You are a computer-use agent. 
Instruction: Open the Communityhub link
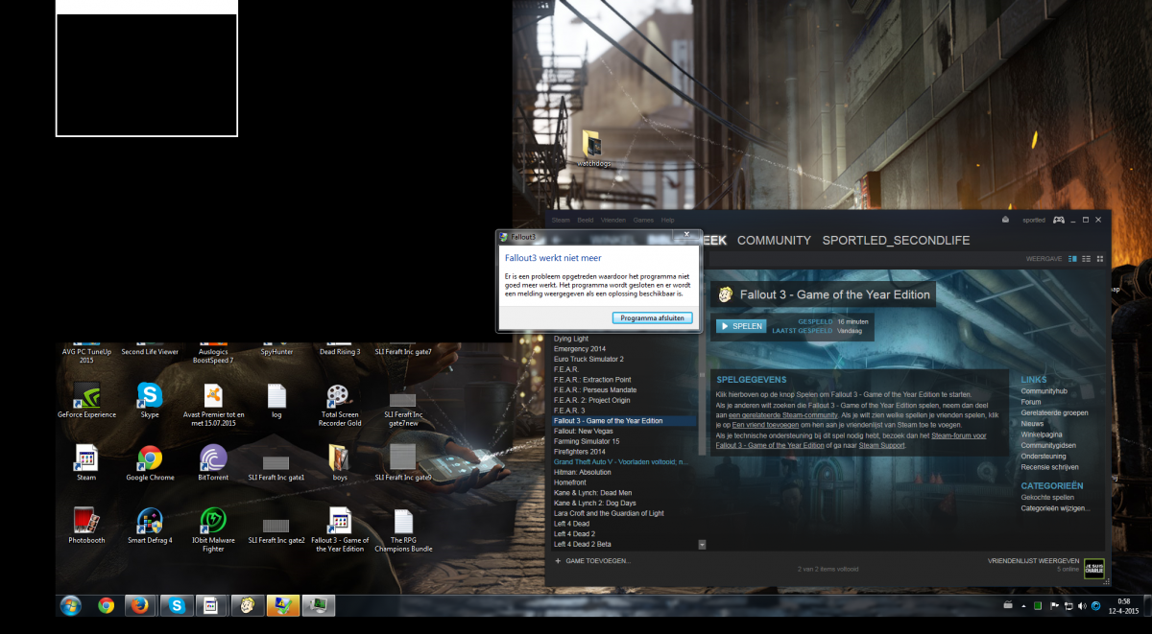(1044, 391)
